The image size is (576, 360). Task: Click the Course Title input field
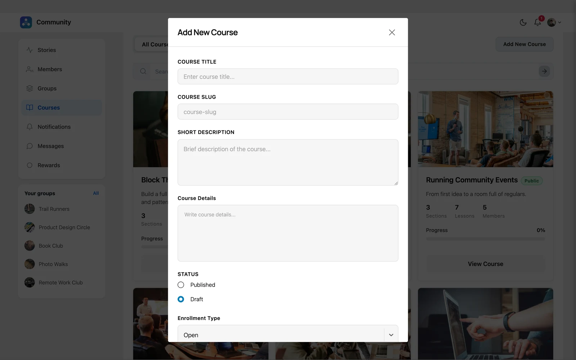[x=288, y=77]
